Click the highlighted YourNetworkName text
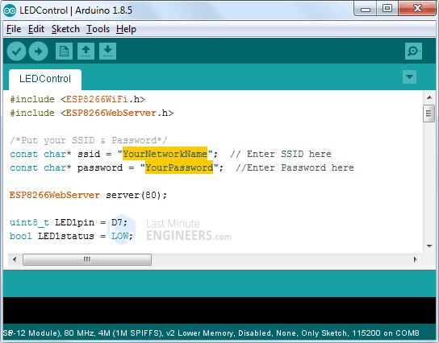 click(x=165, y=154)
